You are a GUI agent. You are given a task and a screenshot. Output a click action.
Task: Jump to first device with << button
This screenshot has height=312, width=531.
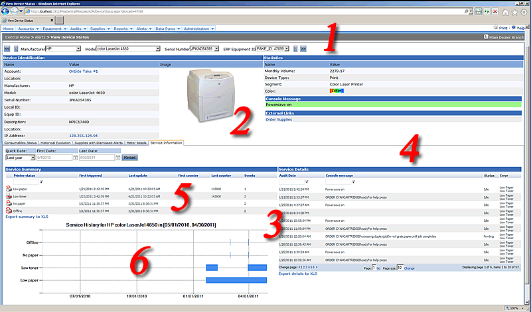[7, 48]
